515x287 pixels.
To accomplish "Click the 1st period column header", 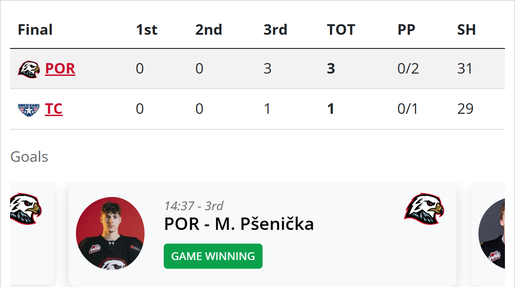I will 146,30.
